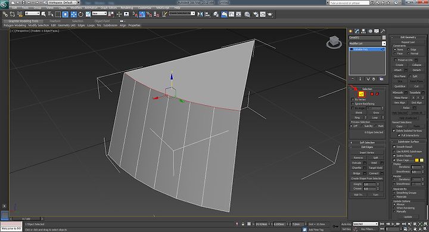Select the Link tool in main toolbar
Image resolution: width=429 pixels, height=232 pixels.
[x=5, y=14]
